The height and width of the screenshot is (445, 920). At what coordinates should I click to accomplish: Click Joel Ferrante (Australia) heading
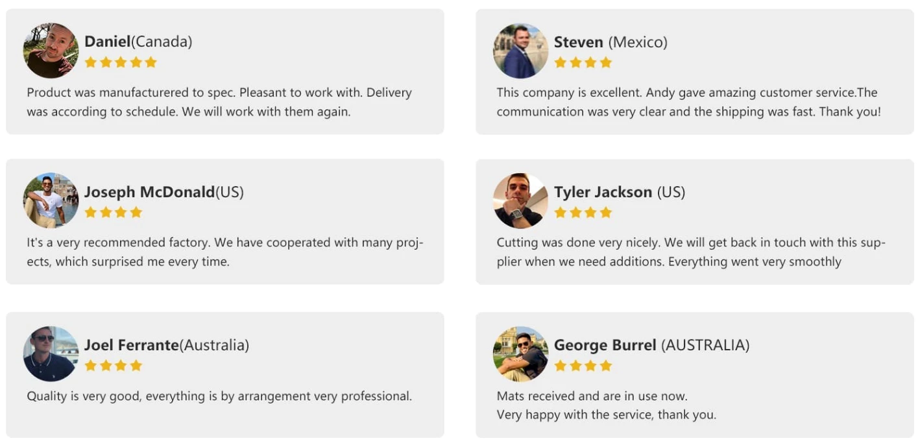pos(167,345)
